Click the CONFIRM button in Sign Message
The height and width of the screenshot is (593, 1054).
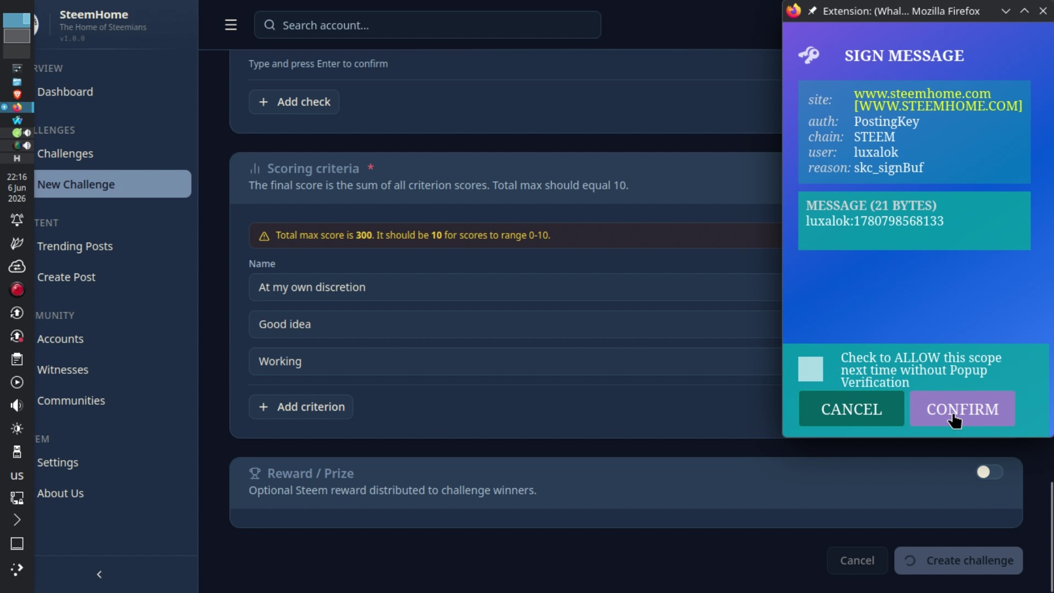tap(962, 409)
